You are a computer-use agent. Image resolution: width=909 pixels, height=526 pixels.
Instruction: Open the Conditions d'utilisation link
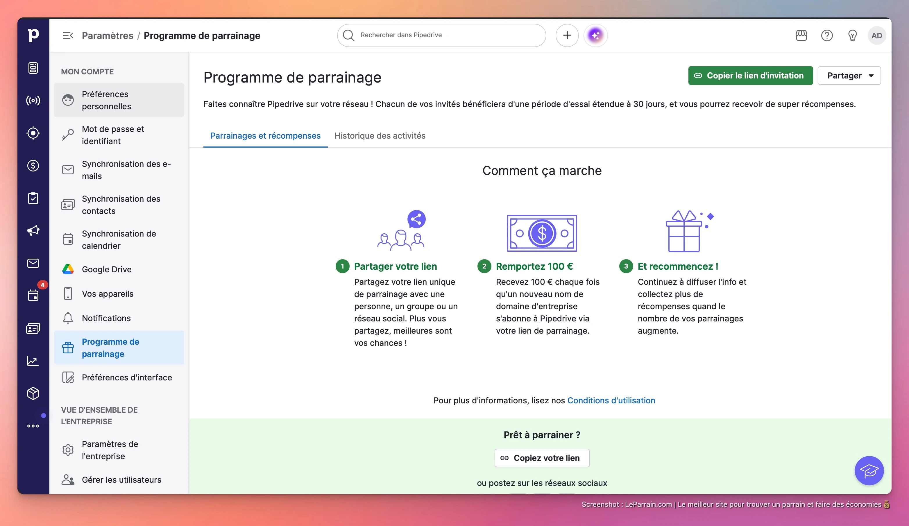click(611, 400)
